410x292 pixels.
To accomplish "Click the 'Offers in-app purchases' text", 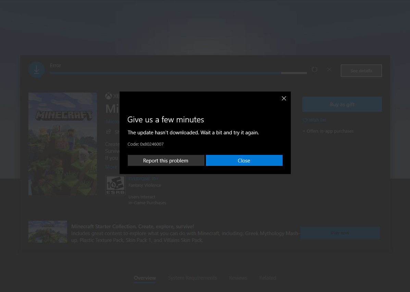I will click(328, 131).
